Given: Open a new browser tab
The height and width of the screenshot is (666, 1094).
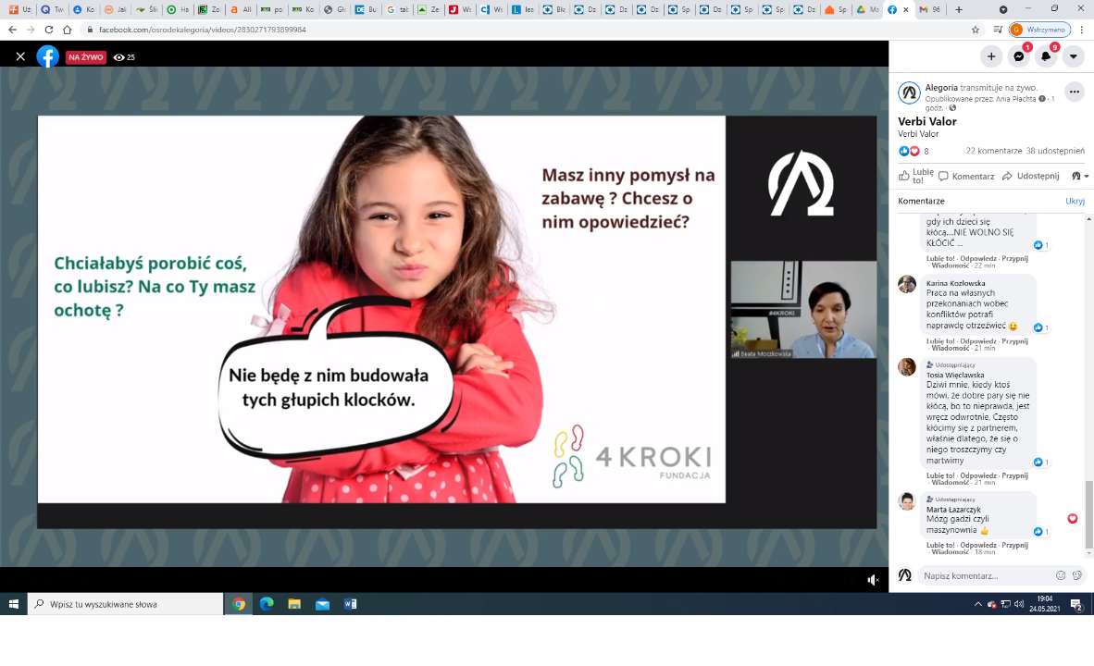Looking at the screenshot, I should [x=958, y=9].
